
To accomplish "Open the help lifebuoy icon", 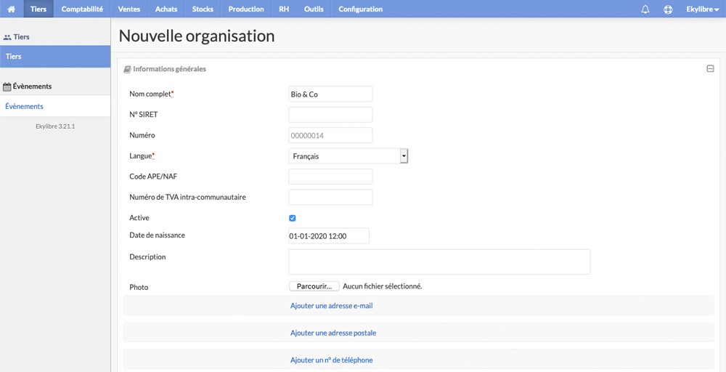I will 668,9.
